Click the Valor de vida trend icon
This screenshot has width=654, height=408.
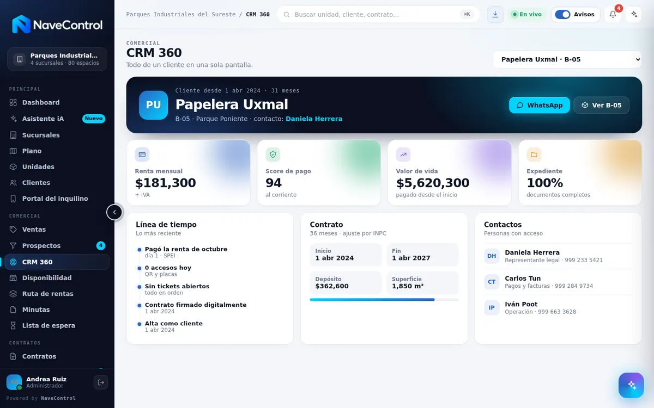403,154
